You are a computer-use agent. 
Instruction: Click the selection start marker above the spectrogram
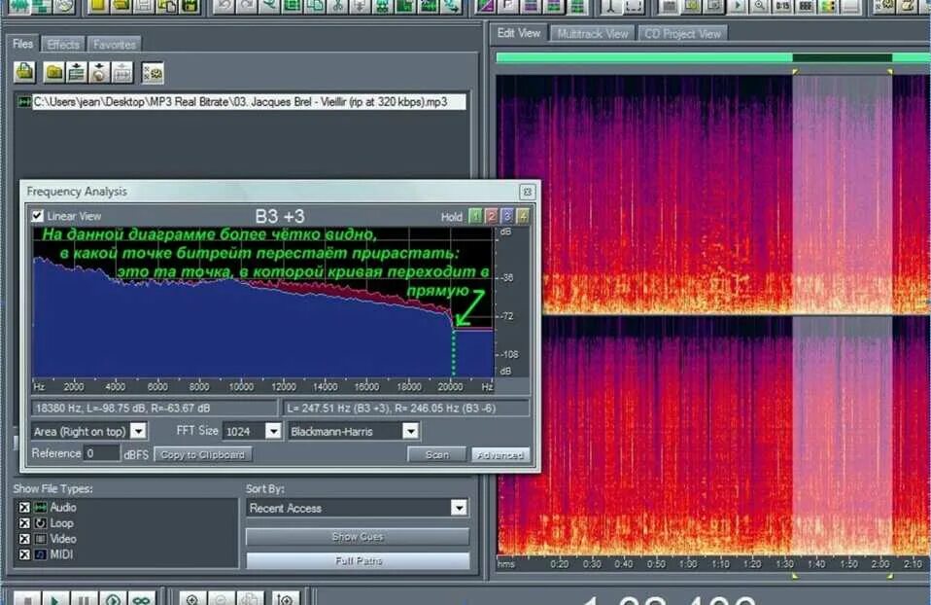pyautogui.click(x=794, y=72)
